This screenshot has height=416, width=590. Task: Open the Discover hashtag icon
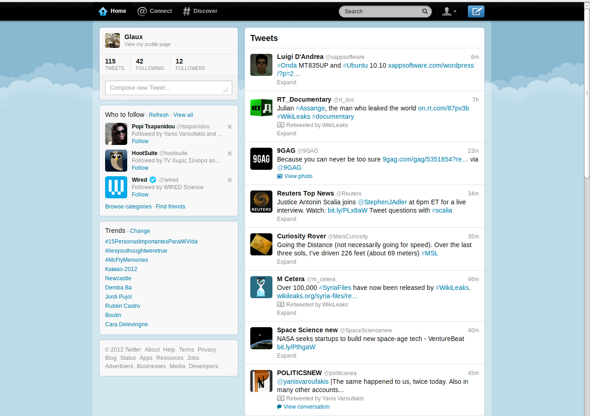coord(186,11)
